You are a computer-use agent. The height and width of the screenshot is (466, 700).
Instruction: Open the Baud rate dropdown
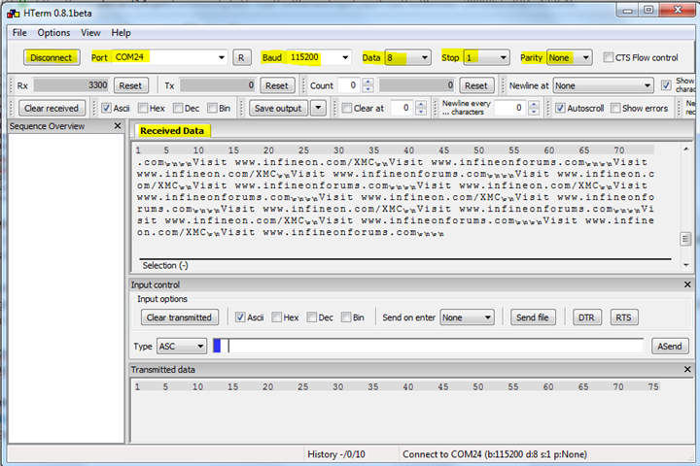click(x=344, y=57)
